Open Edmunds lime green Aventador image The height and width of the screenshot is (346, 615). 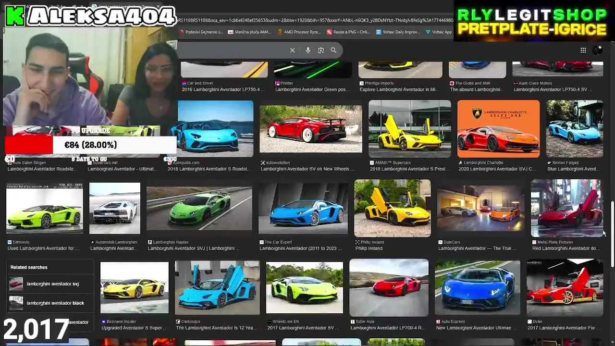click(x=44, y=208)
